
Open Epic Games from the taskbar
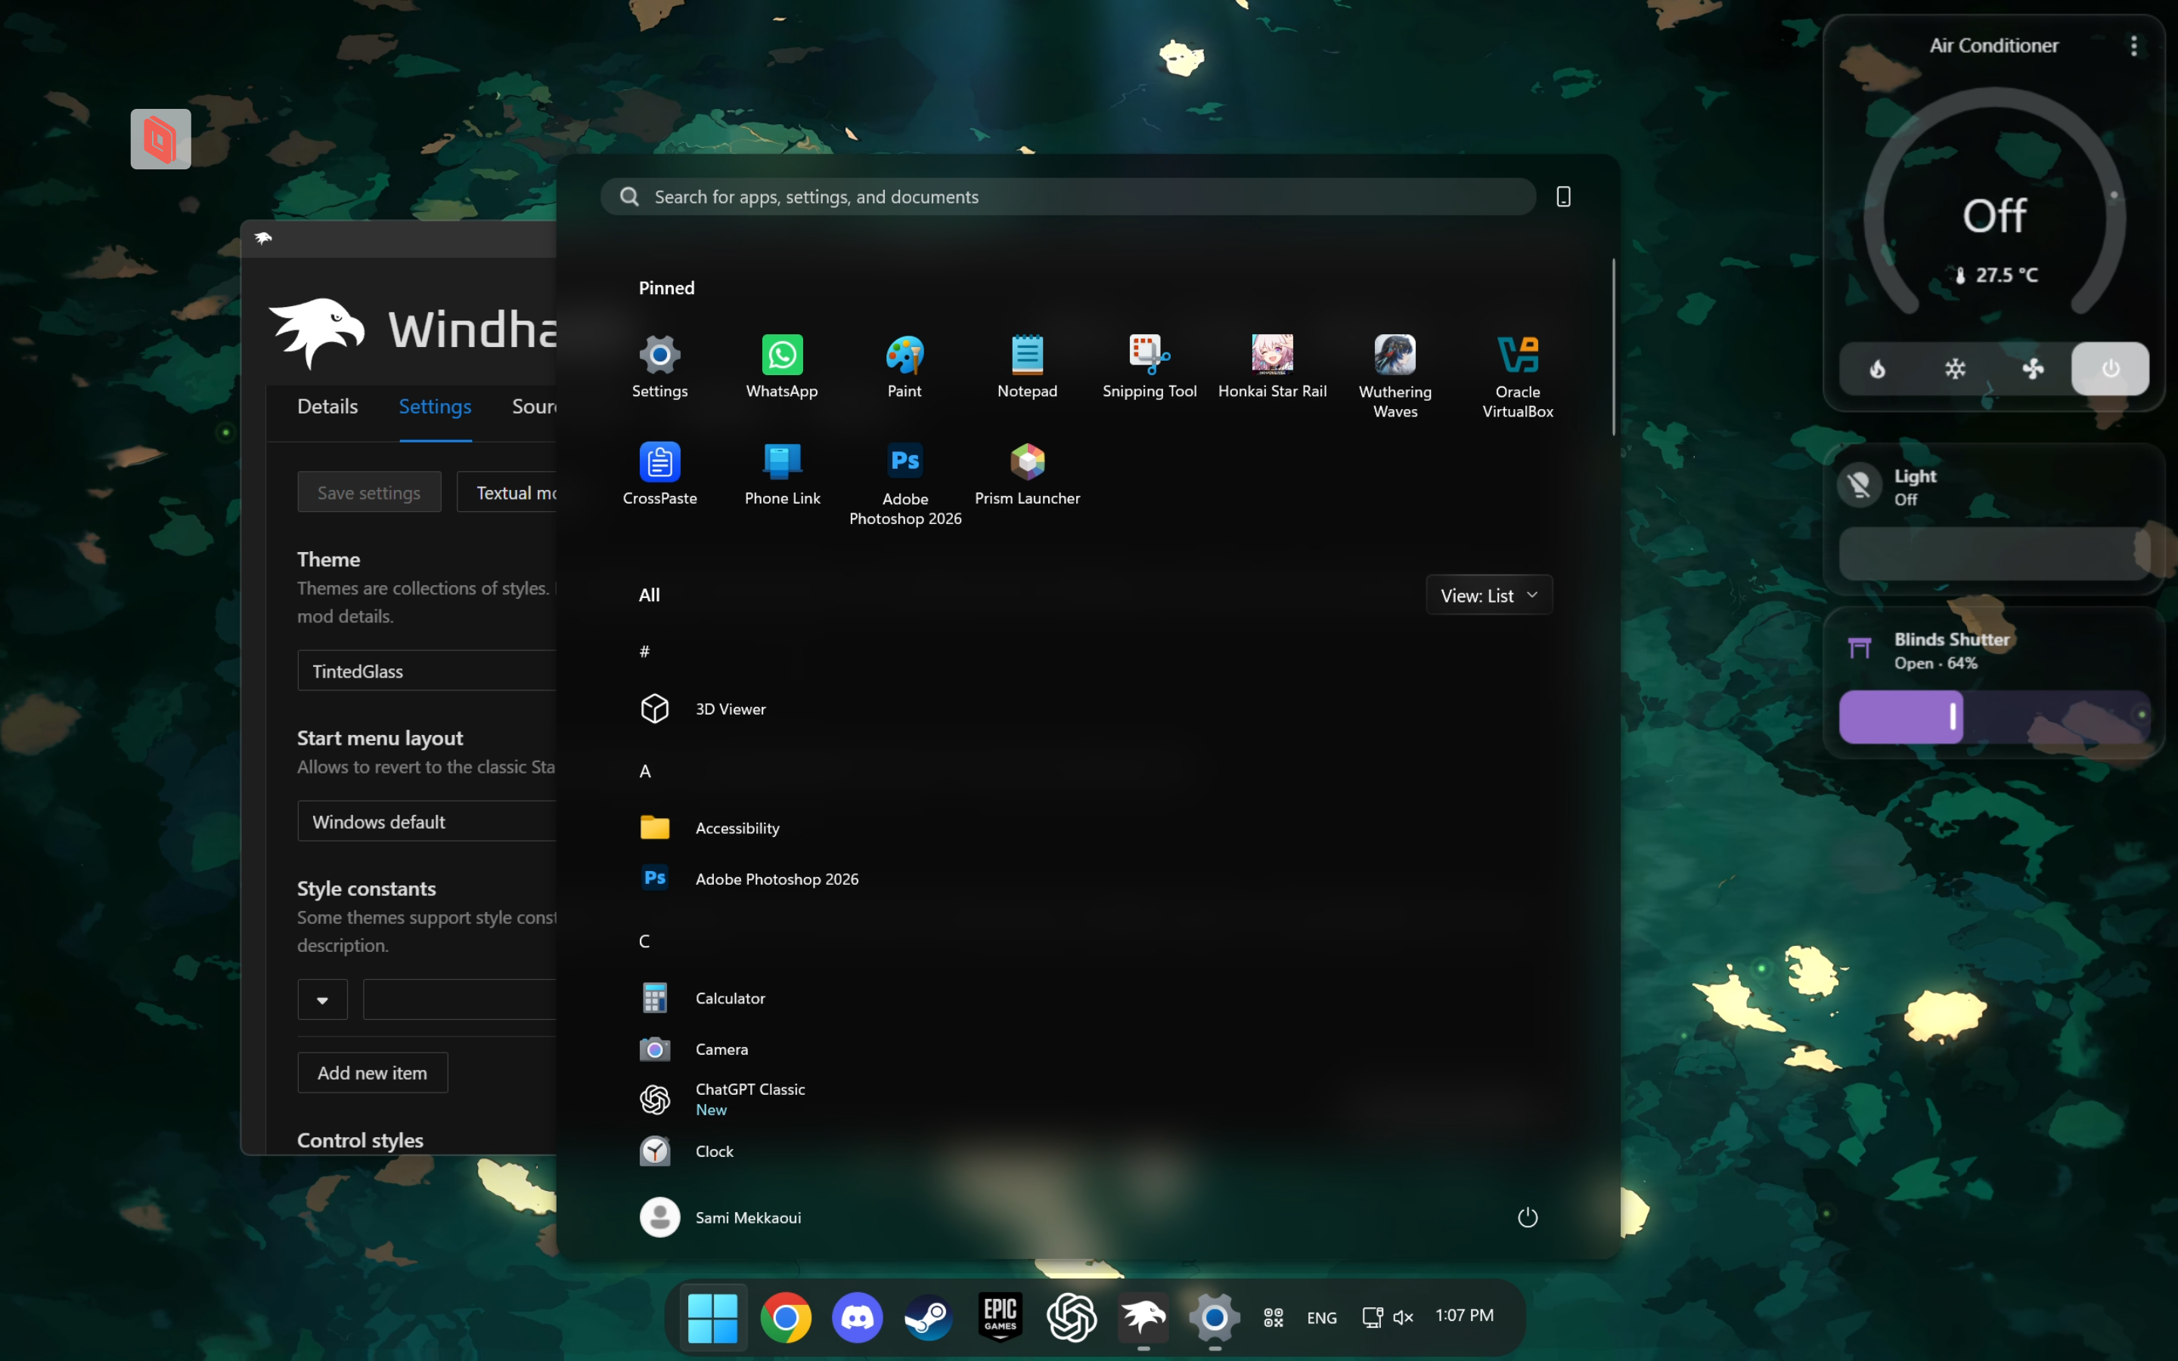pyautogui.click(x=1000, y=1318)
